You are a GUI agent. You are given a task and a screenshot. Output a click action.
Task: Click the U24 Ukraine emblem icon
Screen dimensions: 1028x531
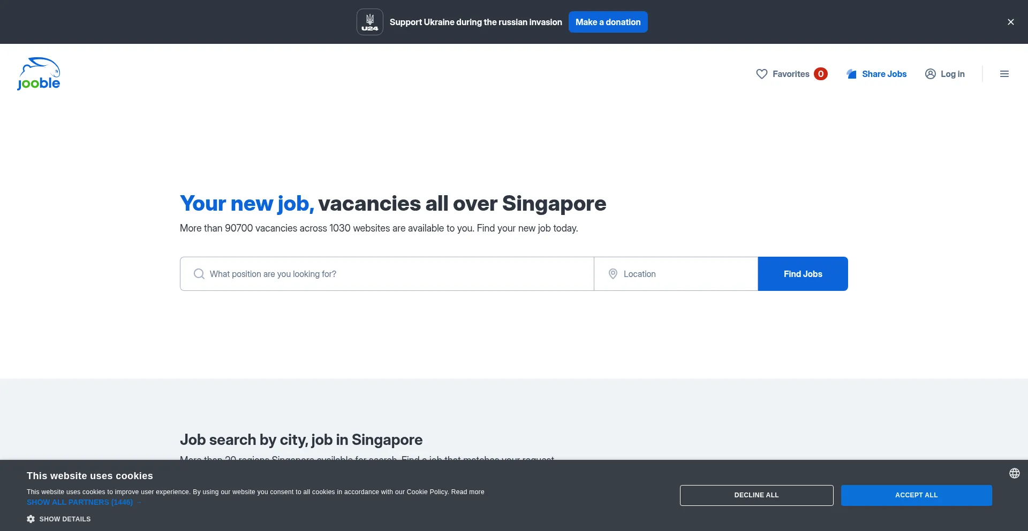(369, 22)
